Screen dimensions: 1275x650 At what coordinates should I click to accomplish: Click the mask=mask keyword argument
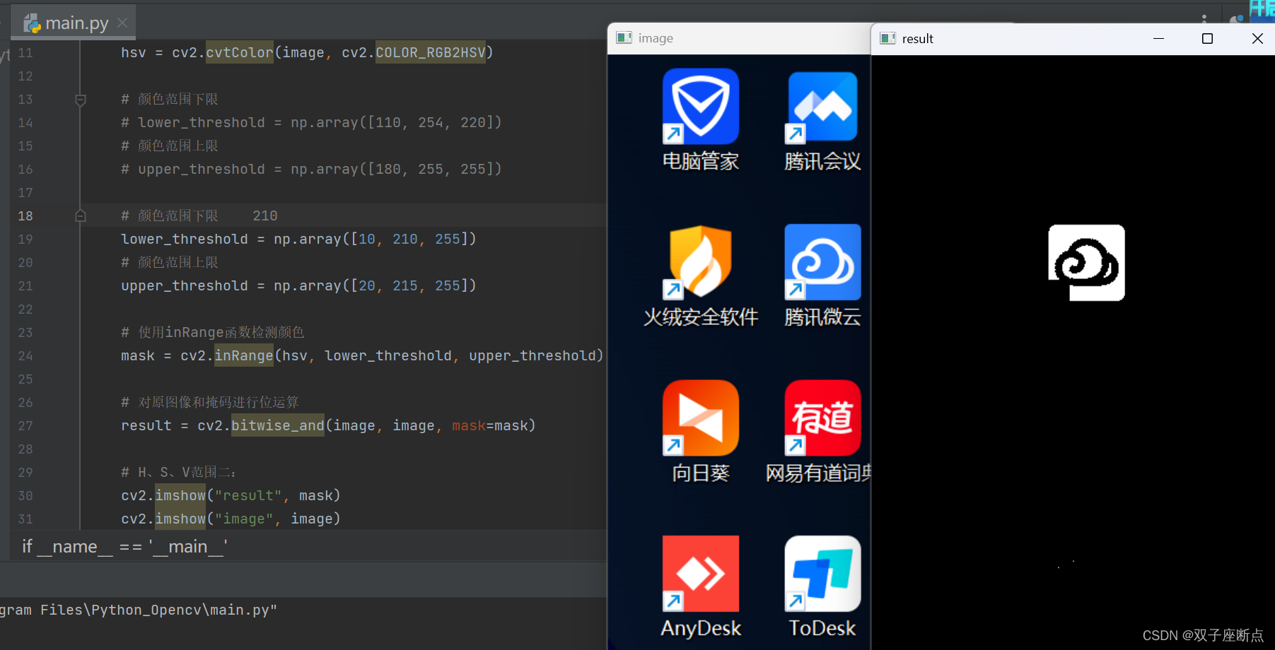click(490, 425)
